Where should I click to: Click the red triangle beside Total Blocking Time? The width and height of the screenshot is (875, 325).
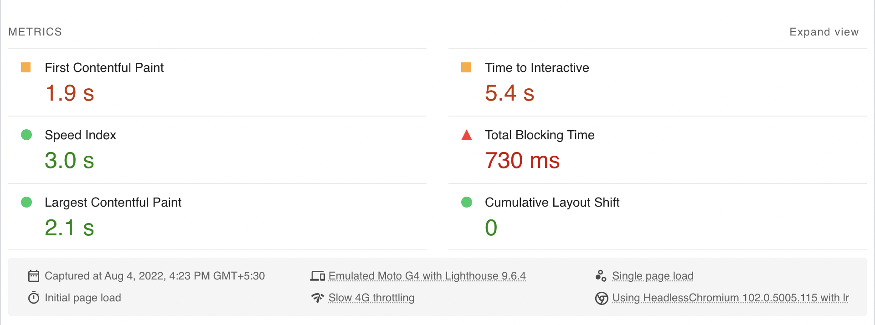467,135
